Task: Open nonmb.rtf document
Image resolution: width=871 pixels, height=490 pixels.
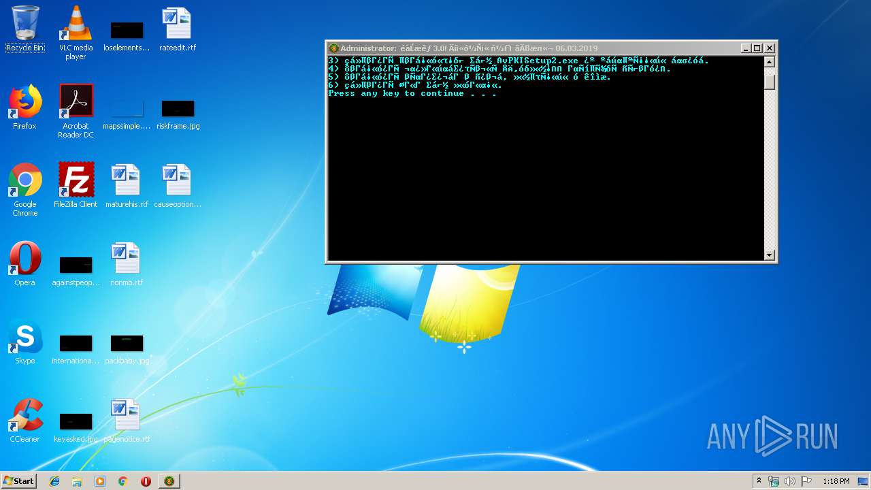Action: 127,263
